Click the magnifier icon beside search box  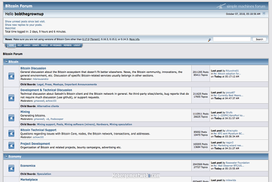click(209, 40)
